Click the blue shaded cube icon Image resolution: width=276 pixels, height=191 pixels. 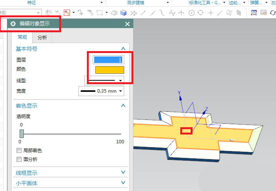coord(123,13)
